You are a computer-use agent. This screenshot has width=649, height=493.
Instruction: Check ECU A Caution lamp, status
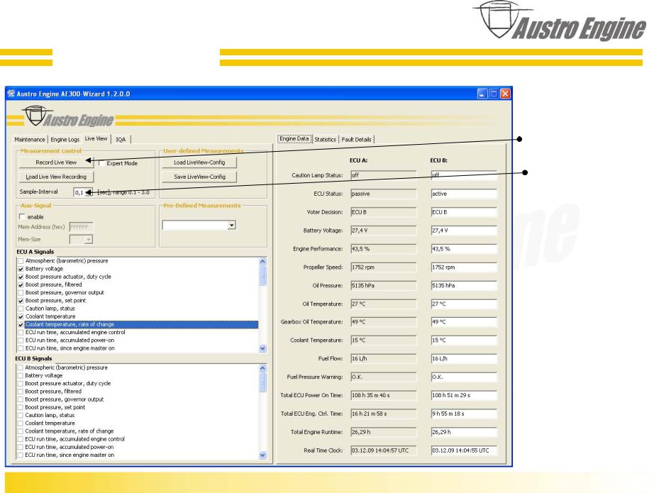click(x=21, y=309)
